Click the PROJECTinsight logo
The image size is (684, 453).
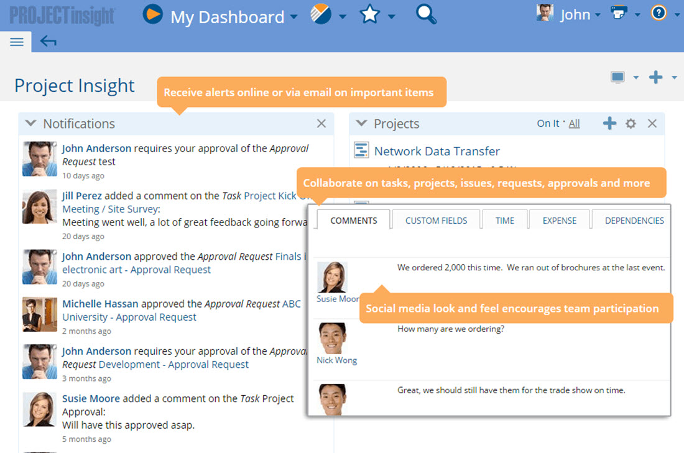pos(62,16)
